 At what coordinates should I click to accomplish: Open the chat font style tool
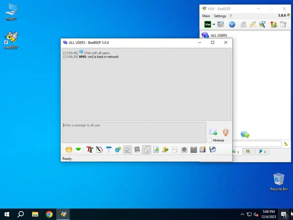[x=90, y=150]
